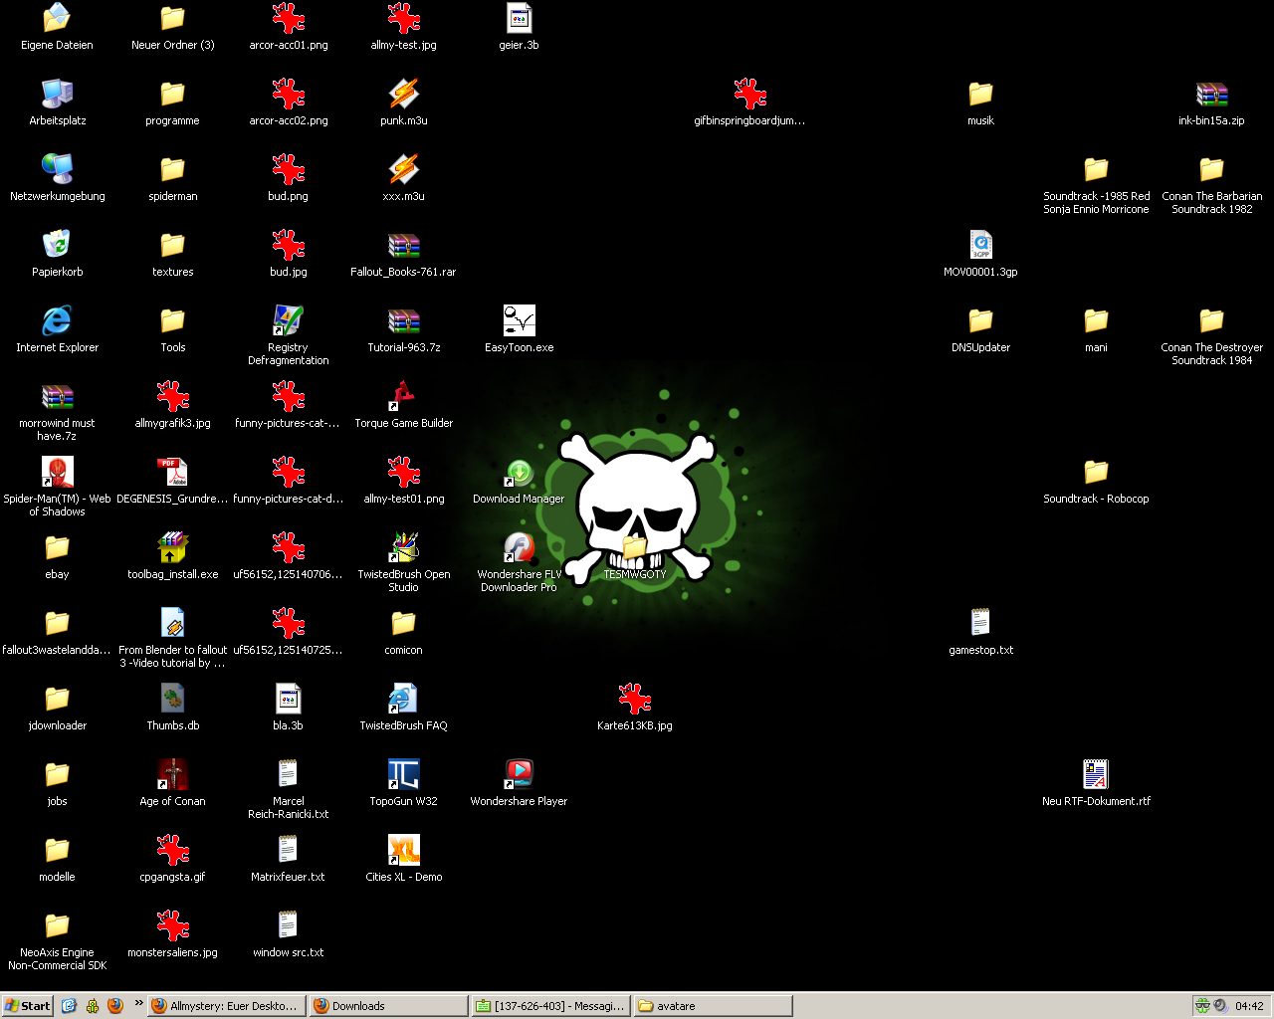
Task: Expand the quick launch overflow chevron
Action: coord(138,1003)
